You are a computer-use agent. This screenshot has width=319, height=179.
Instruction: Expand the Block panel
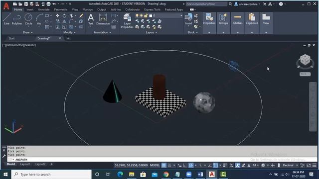[192, 32]
